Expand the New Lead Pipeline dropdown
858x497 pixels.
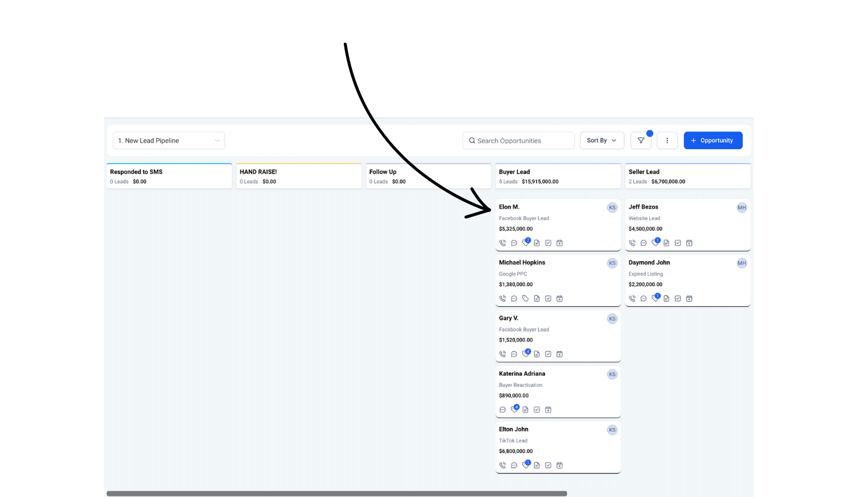tap(169, 141)
